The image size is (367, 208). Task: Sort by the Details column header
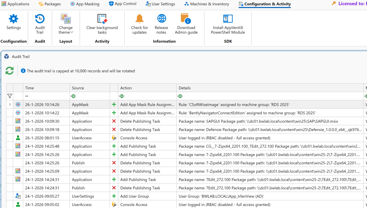pos(270,88)
